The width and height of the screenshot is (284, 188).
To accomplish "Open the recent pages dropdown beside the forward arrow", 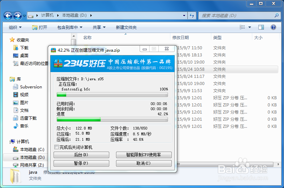I will pyautogui.click(x=24, y=16).
